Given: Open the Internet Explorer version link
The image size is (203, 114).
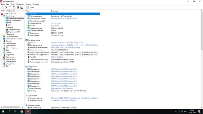Looking at the screenshot, I should point(56,23).
